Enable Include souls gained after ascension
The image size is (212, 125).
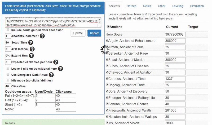(x=8, y=30)
